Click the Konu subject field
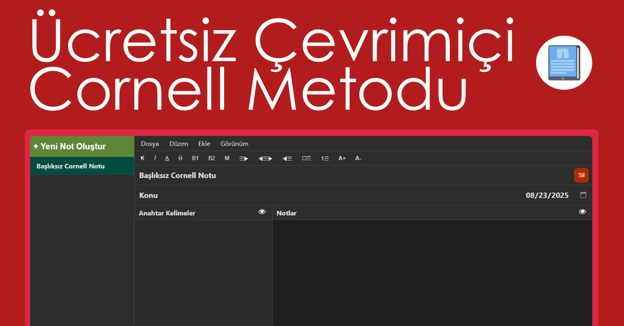This screenshot has height=326, width=624. [328, 195]
